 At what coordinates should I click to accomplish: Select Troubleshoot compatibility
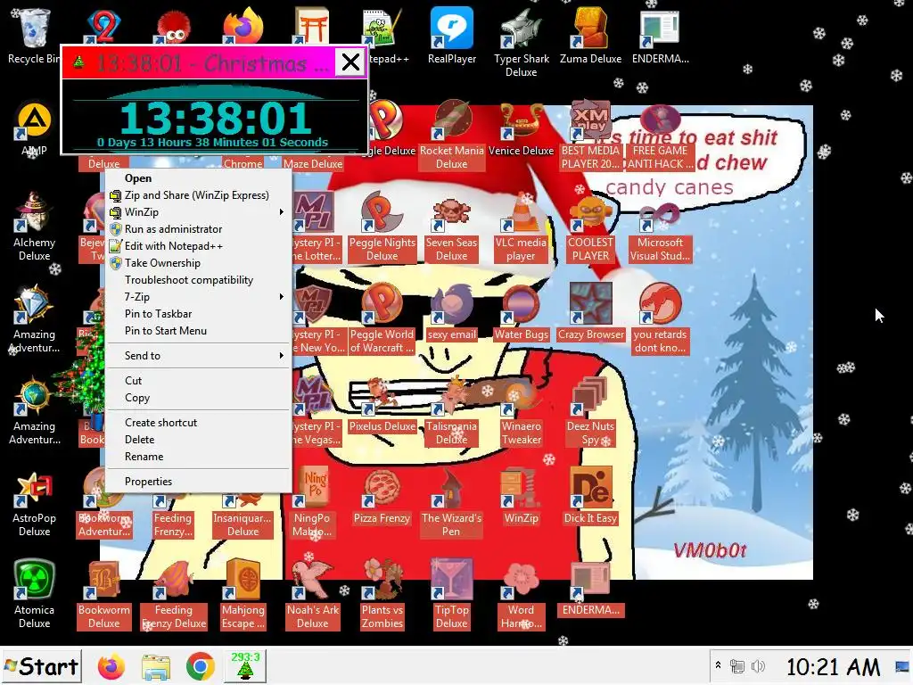click(x=199, y=279)
